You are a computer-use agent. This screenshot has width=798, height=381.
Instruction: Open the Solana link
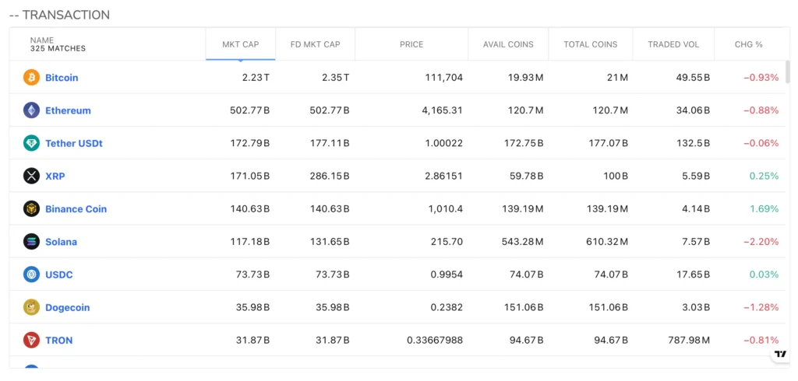point(61,242)
